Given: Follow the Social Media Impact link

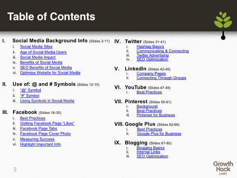Looking at the screenshot, I should (x=38, y=57).
